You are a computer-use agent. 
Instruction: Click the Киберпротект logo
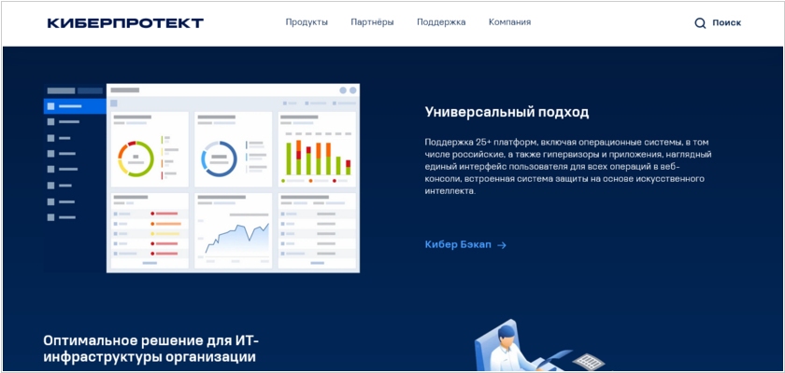pyautogui.click(x=125, y=23)
